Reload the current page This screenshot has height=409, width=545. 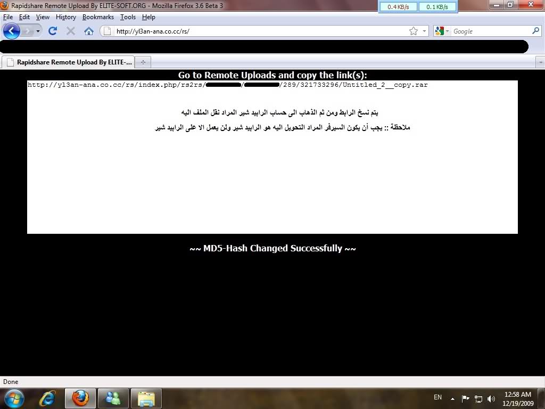pyautogui.click(x=53, y=31)
